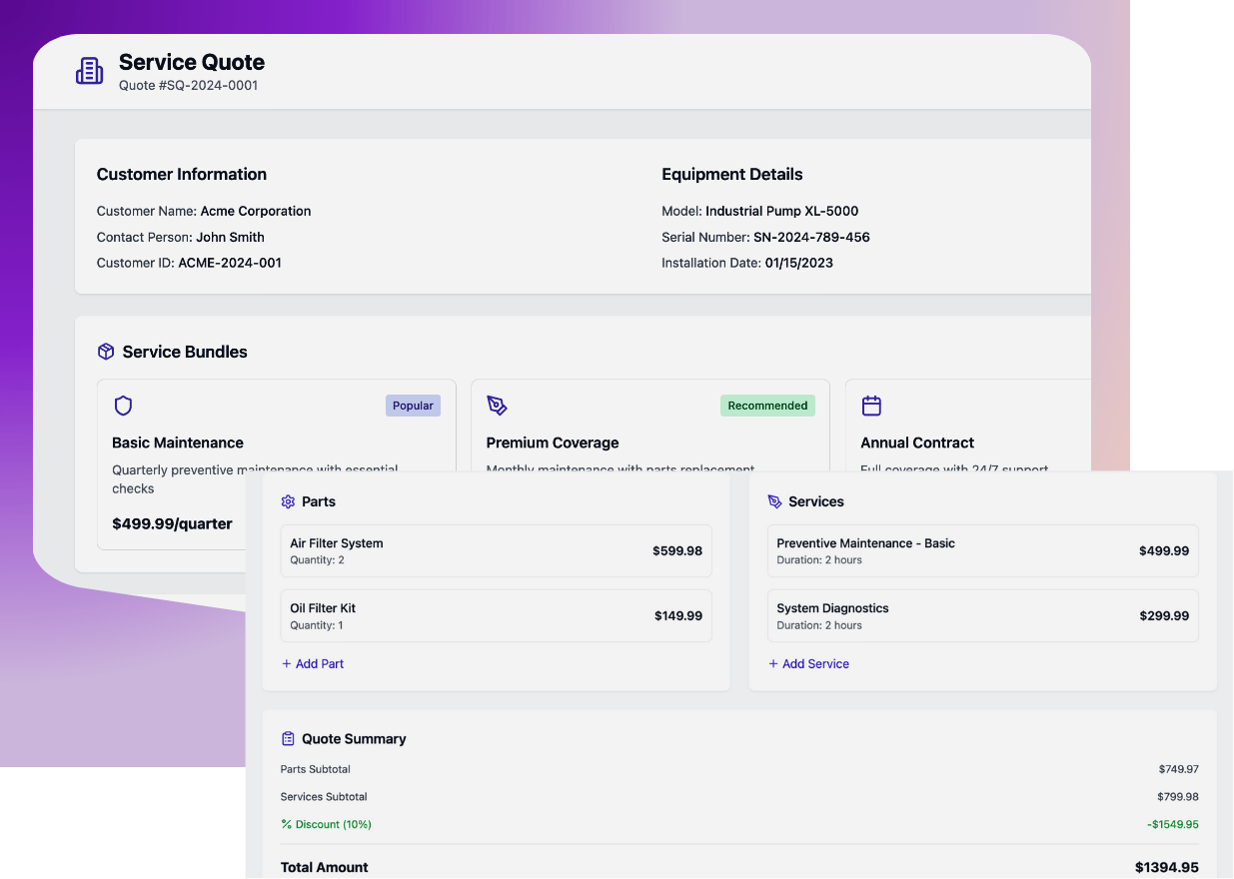This screenshot has width=1234, height=879.
Task: Click the box icon next to Service Bundles
Action: click(106, 352)
